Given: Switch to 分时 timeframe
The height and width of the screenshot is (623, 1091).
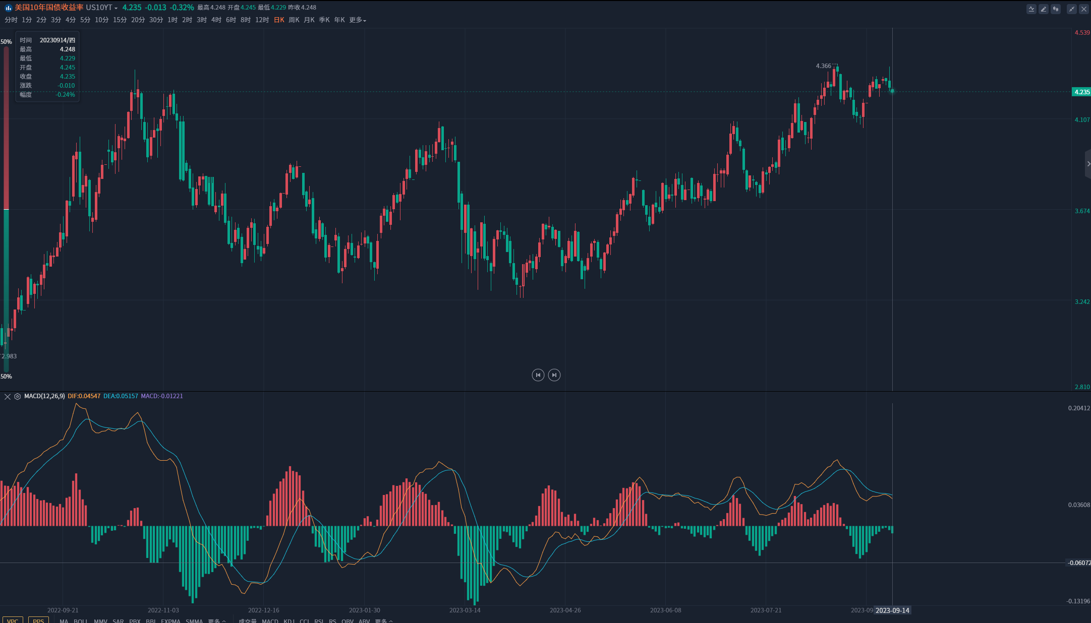Looking at the screenshot, I should point(11,20).
